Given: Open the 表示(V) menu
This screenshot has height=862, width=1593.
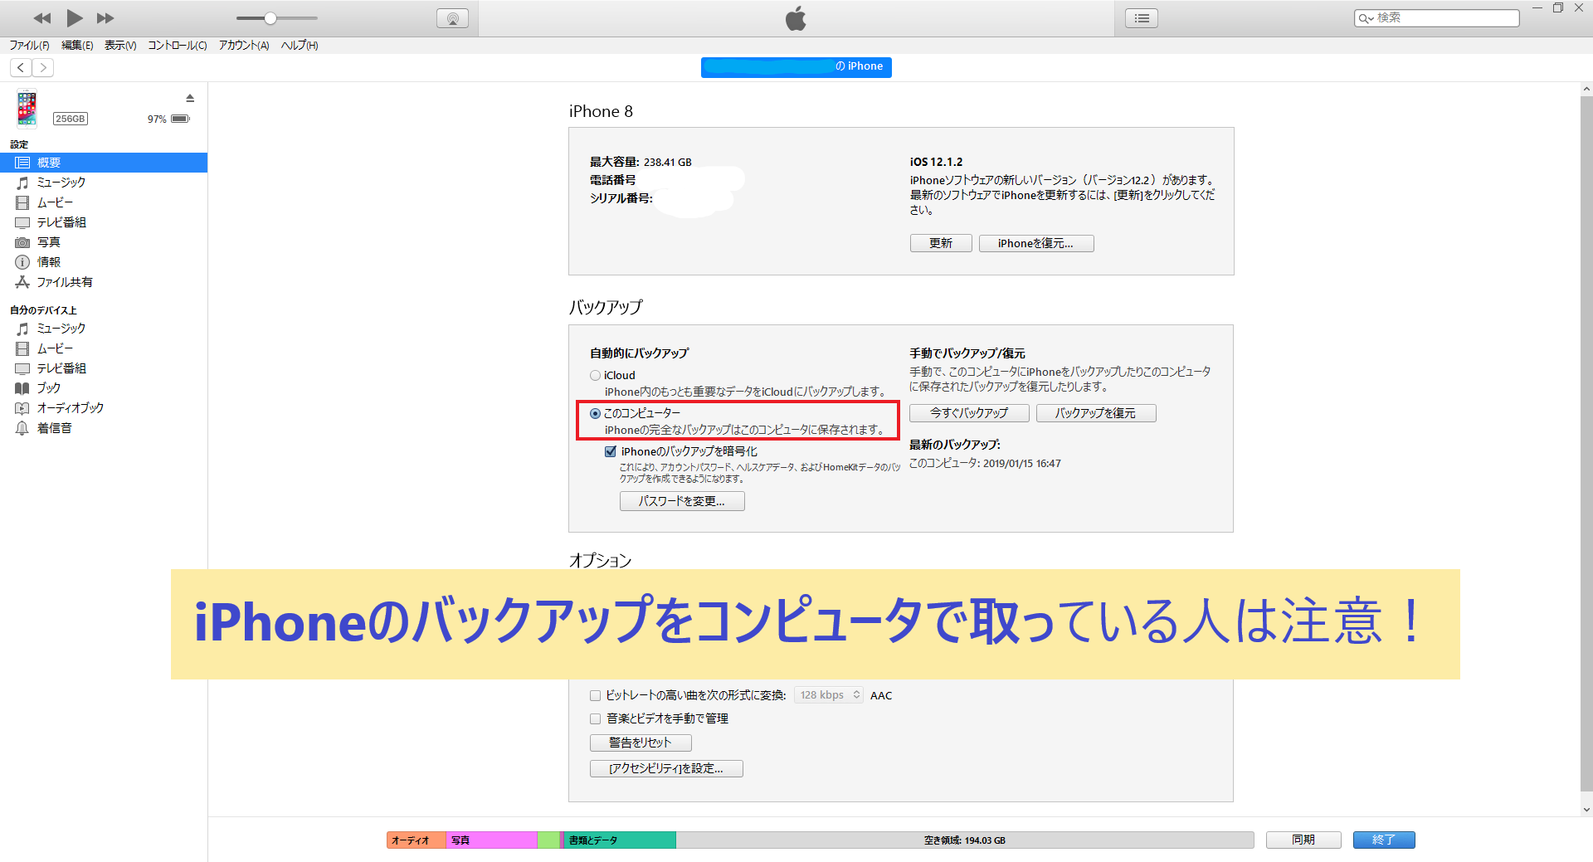Looking at the screenshot, I should [x=120, y=46].
